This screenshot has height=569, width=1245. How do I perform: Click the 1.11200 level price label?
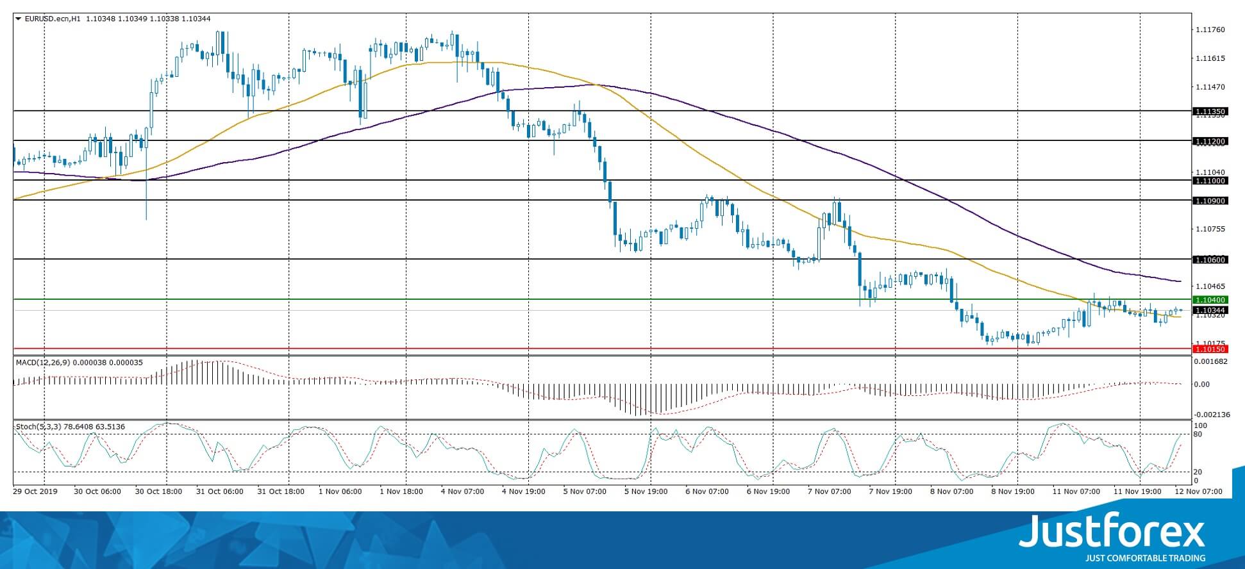[x=1209, y=141]
